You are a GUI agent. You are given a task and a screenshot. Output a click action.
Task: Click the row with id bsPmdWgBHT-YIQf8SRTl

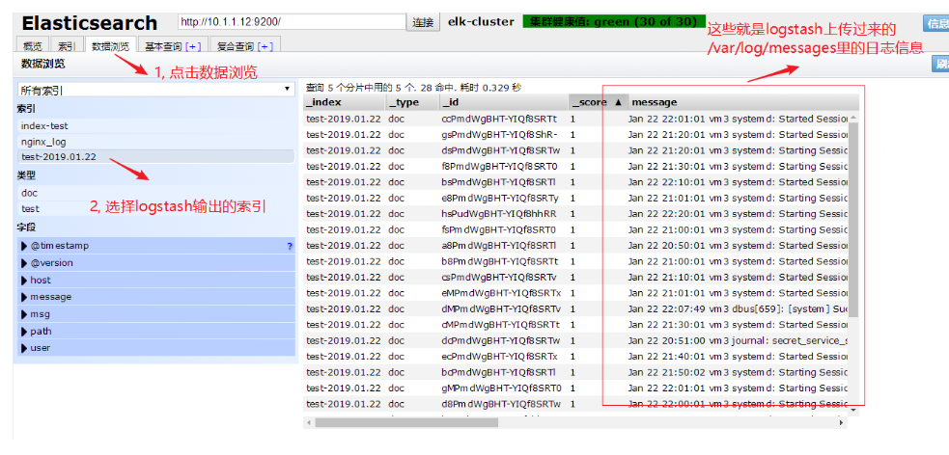click(x=576, y=182)
